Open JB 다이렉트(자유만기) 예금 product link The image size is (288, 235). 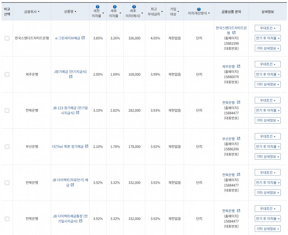pyautogui.click(x=70, y=182)
